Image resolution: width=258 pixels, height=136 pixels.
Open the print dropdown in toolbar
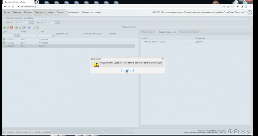click(x=30, y=27)
